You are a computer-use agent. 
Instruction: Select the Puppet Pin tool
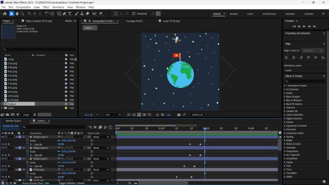(101, 14)
